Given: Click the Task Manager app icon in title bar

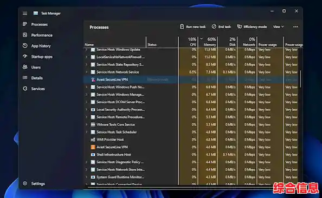Looking at the screenshot, I should coord(36,14).
